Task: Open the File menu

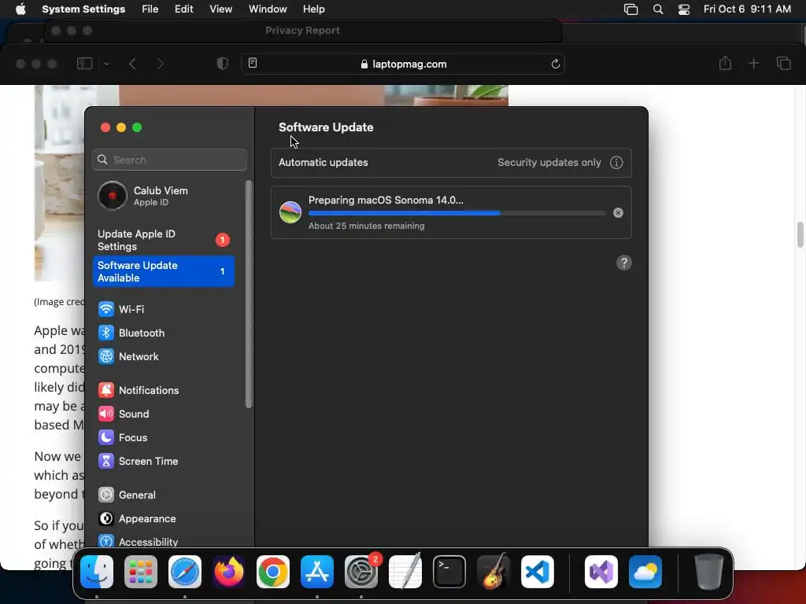Action: 150,9
